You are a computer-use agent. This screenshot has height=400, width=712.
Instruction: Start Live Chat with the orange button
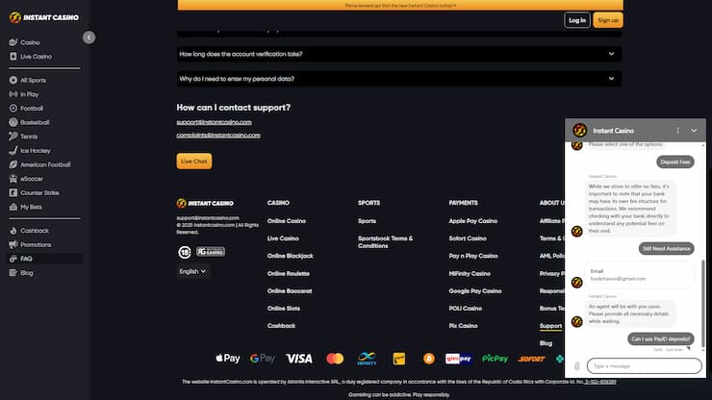194,162
